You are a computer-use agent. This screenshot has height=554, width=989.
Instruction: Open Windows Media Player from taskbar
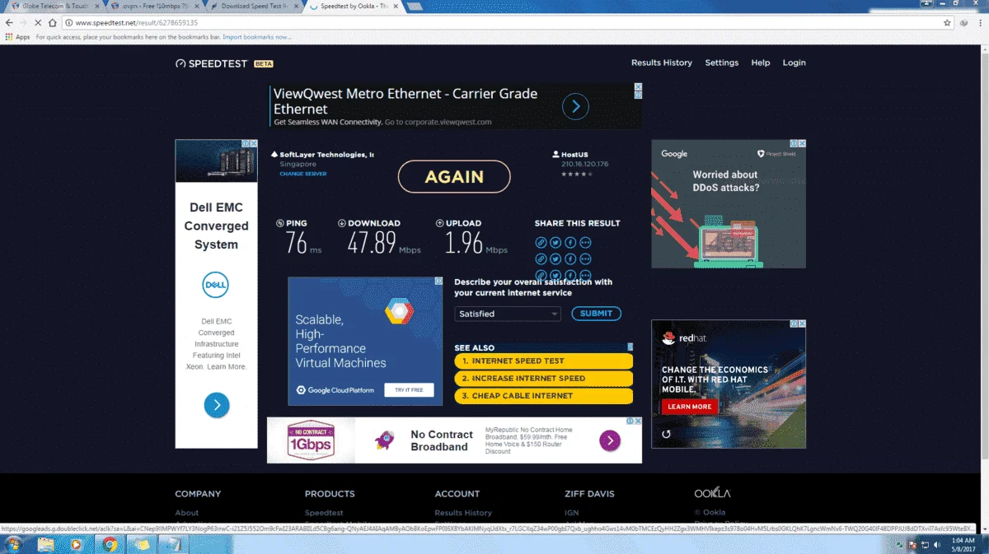point(77,544)
